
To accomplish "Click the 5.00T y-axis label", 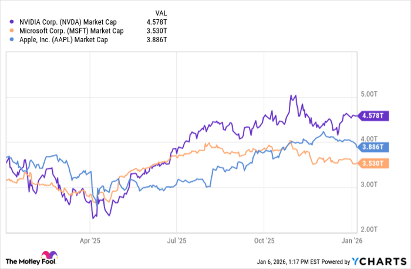I will (369, 94).
